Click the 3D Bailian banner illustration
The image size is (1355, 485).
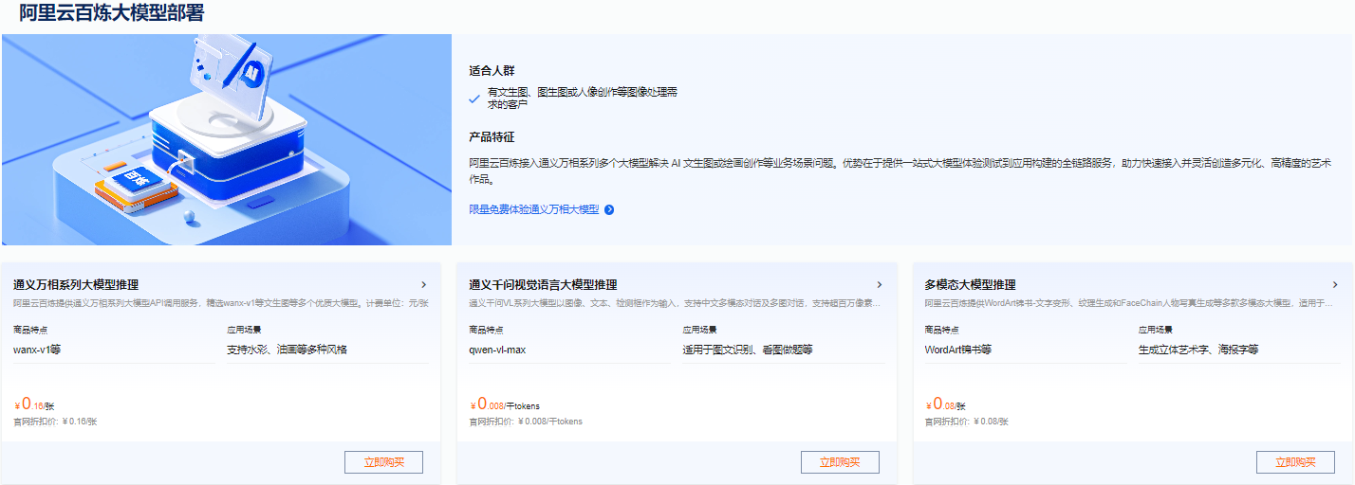[x=226, y=139]
